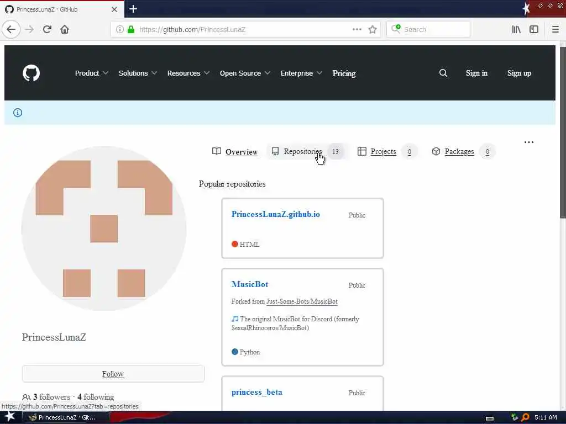Image resolution: width=566 pixels, height=424 pixels.
Task: Click the browser Forward arrow button
Action: (x=30, y=30)
